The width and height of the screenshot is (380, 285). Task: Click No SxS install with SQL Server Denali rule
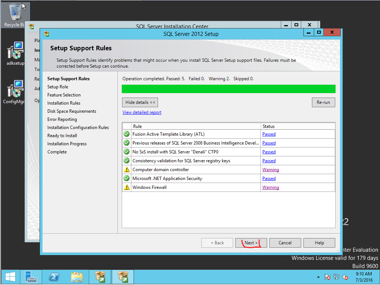pyautogui.click(x=175, y=152)
